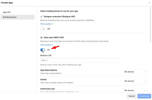The height and width of the screenshot is (100, 152).
Task: Click the Create App button
Action: [x=144, y=96]
